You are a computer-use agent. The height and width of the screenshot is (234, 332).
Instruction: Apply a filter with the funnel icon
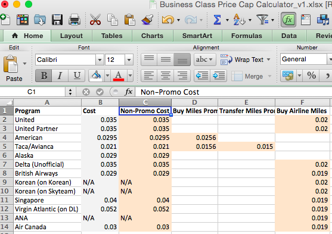[x=262, y=20]
